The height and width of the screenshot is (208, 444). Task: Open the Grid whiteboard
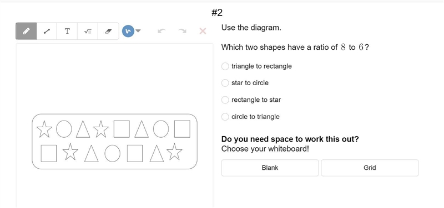tap(370, 168)
